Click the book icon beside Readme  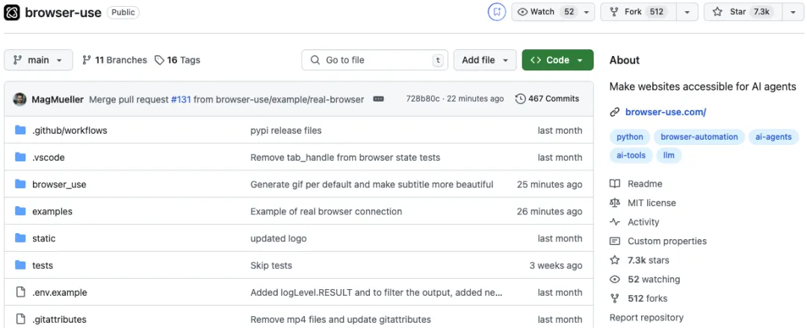point(614,184)
